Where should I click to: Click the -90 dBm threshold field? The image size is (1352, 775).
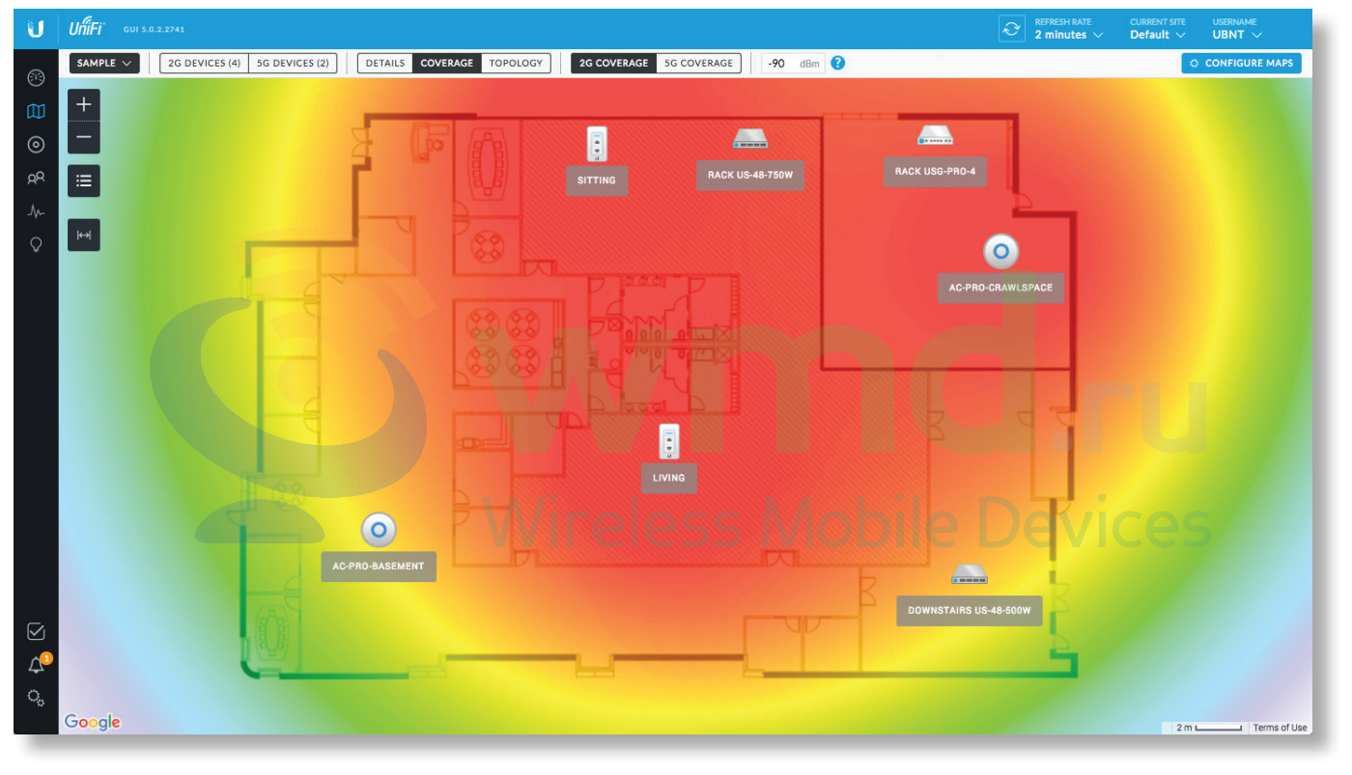click(794, 63)
